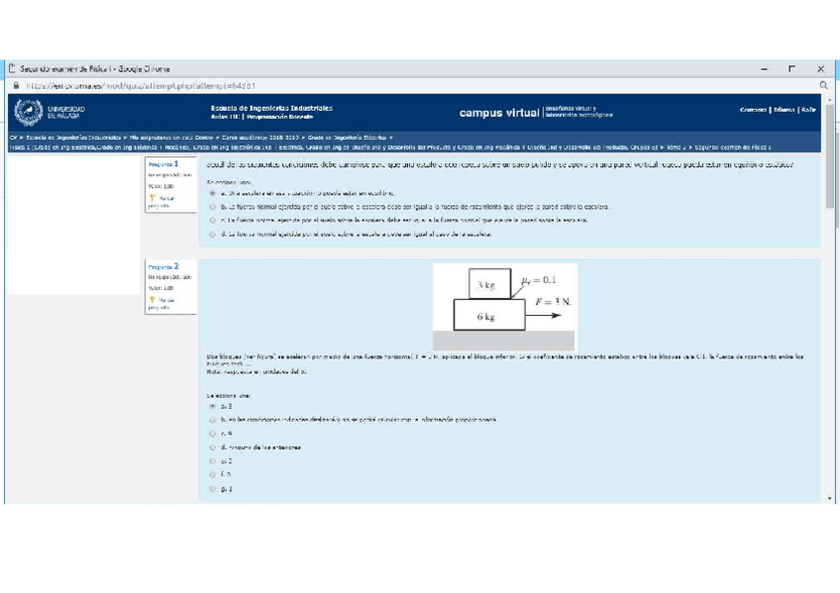Click the Pregunta 1 ladder question text

pos(500,165)
